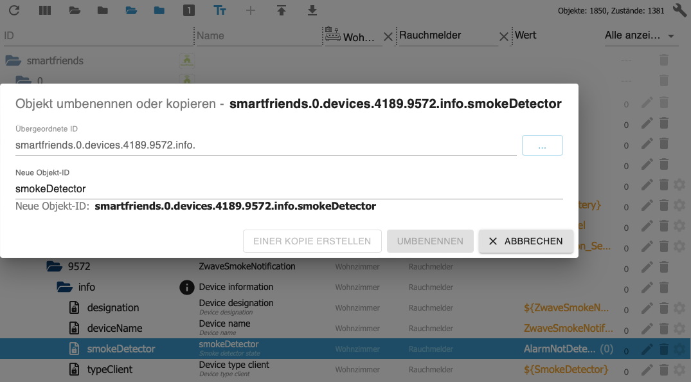Click the '...' parent ID browse button
The height and width of the screenshot is (382, 691).
(542, 145)
